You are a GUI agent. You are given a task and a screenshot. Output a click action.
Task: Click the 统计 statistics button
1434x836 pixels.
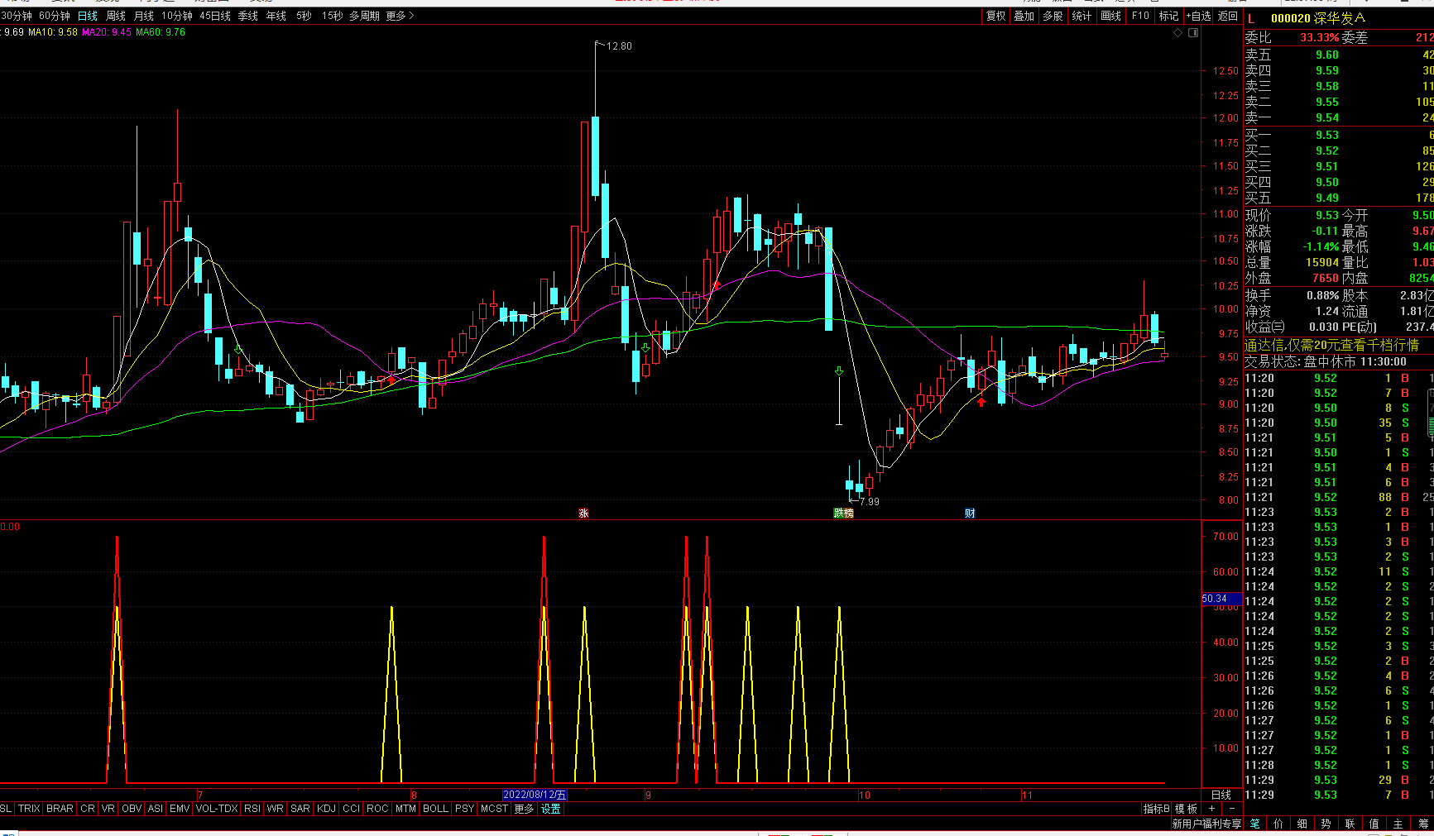pos(1081,16)
